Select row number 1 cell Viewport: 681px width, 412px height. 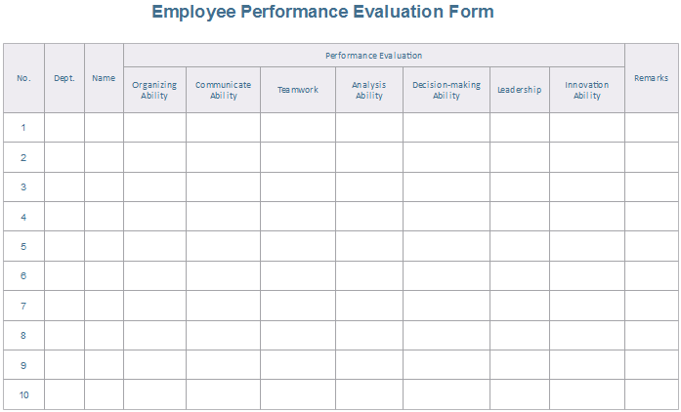(x=23, y=128)
